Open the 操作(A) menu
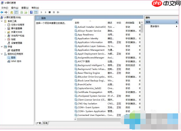Viewport: 181px width, 131px height. tap(15, 8)
